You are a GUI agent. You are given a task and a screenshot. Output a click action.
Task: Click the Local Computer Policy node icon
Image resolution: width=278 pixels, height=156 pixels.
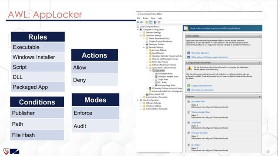pos(138,27)
